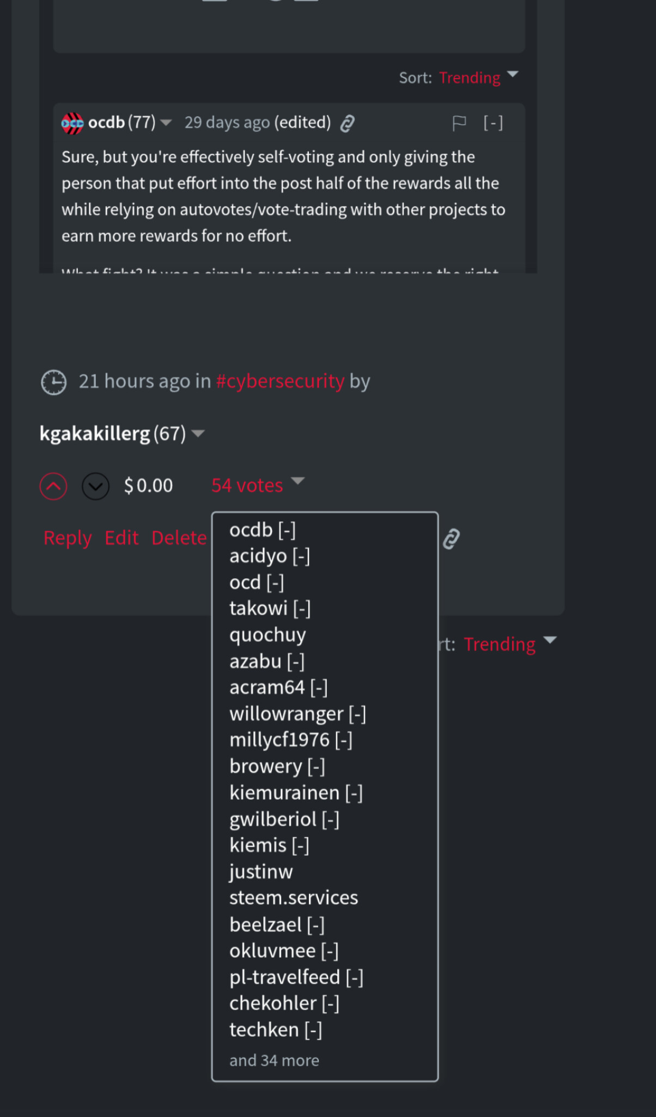Select steem.services in the voters list

click(x=294, y=897)
